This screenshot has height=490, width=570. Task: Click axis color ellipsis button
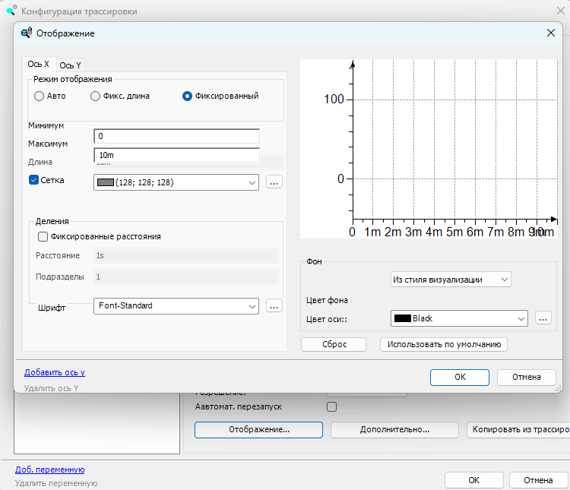543,318
